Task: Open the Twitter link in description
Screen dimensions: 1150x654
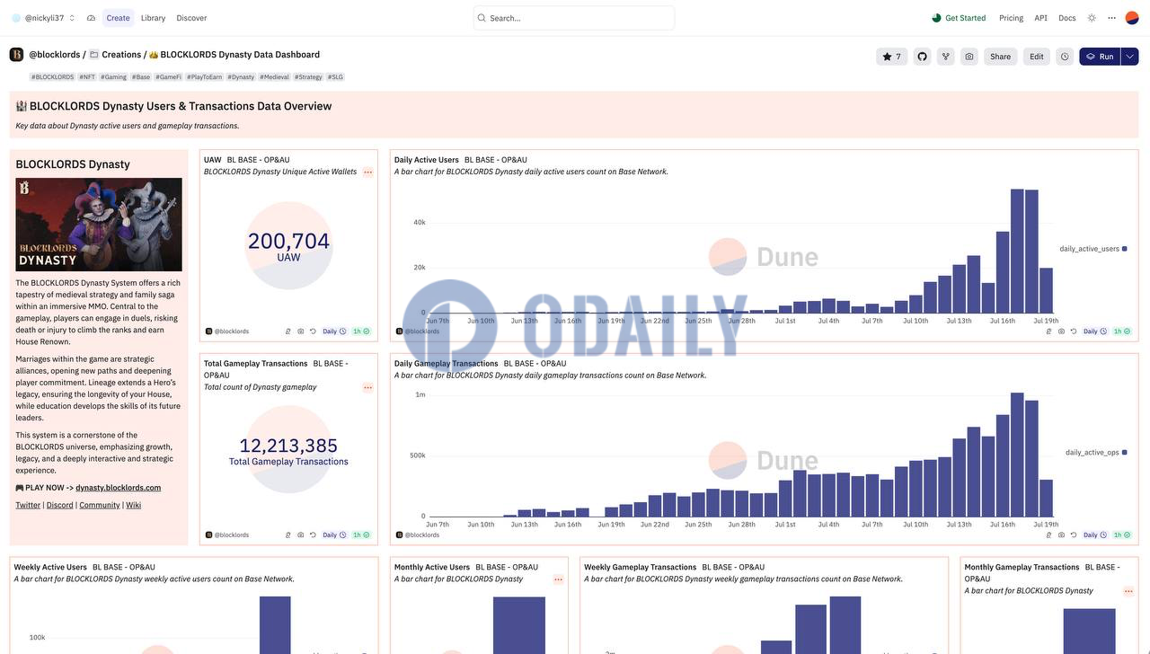Action: 28,505
